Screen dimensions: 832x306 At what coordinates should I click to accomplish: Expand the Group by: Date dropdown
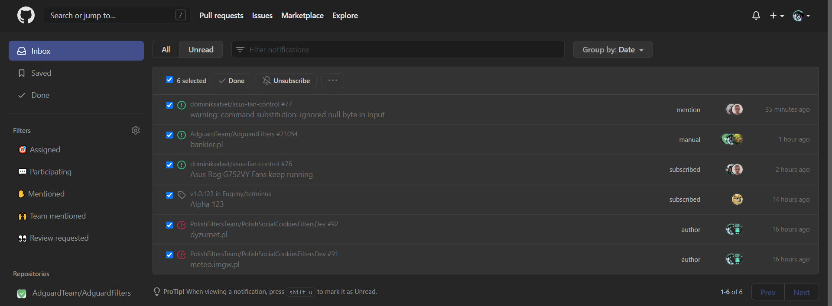pyautogui.click(x=613, y=49)
